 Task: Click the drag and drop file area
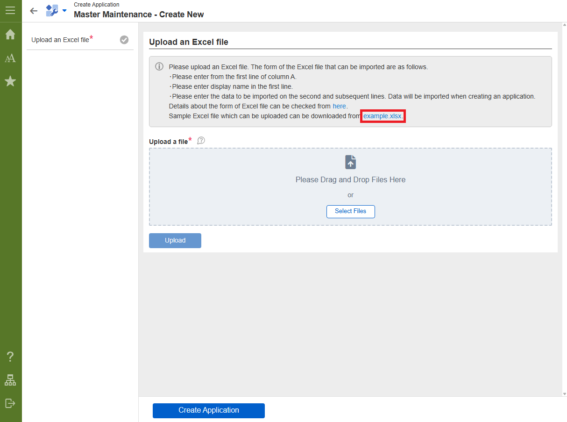tap(351, 187)
